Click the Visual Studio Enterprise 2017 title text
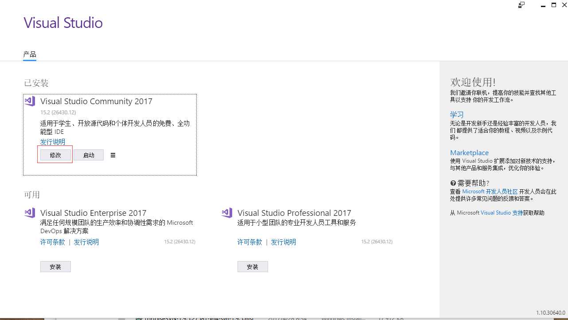The height and width of the screenshot is (320, 568). (93, 213)
